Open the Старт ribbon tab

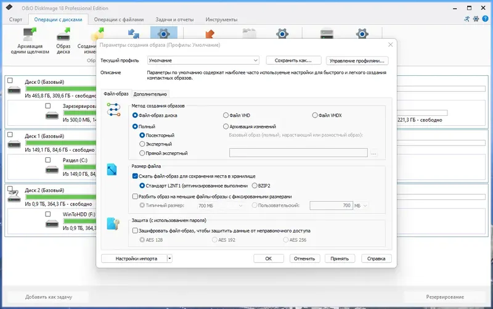point(15,20)
